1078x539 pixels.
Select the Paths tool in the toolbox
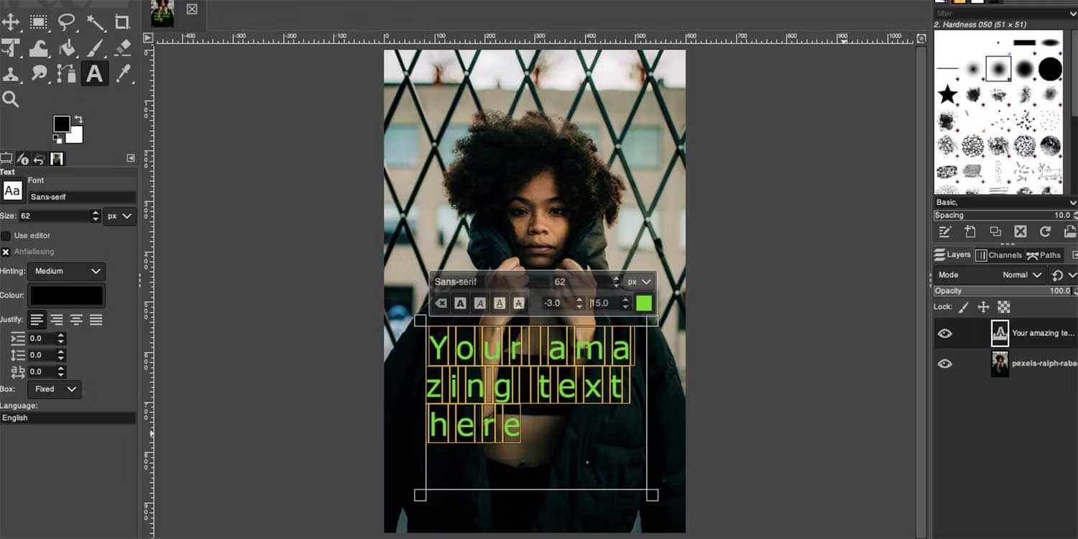pyautogui.click(x=67, y=73)
